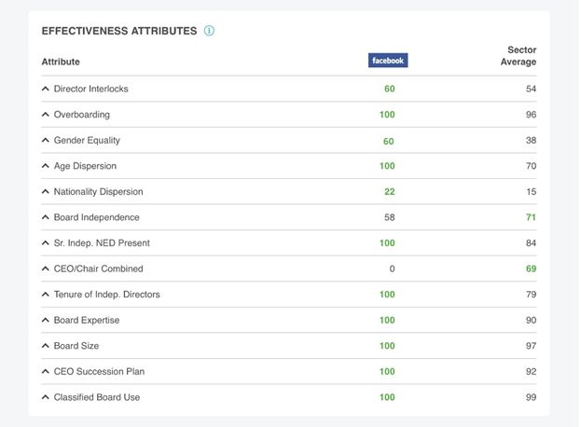Click the CEO/Chair Combined chevron
Viewport: 581px width, 427px height.
(x=46, y=269)
